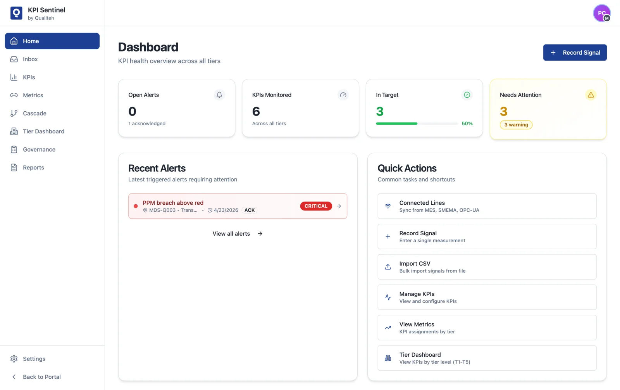Open Reports from the sidebar
Viewport: 620px width, 390px height.
pos(52,167)
